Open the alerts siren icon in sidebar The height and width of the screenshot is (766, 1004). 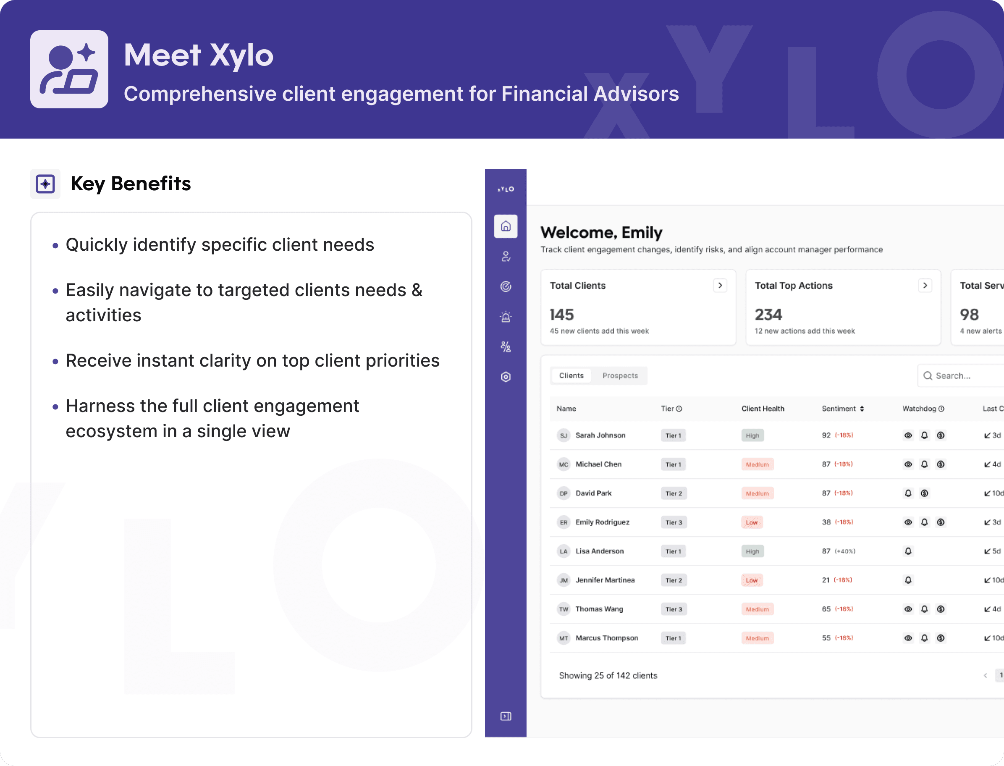506,316
